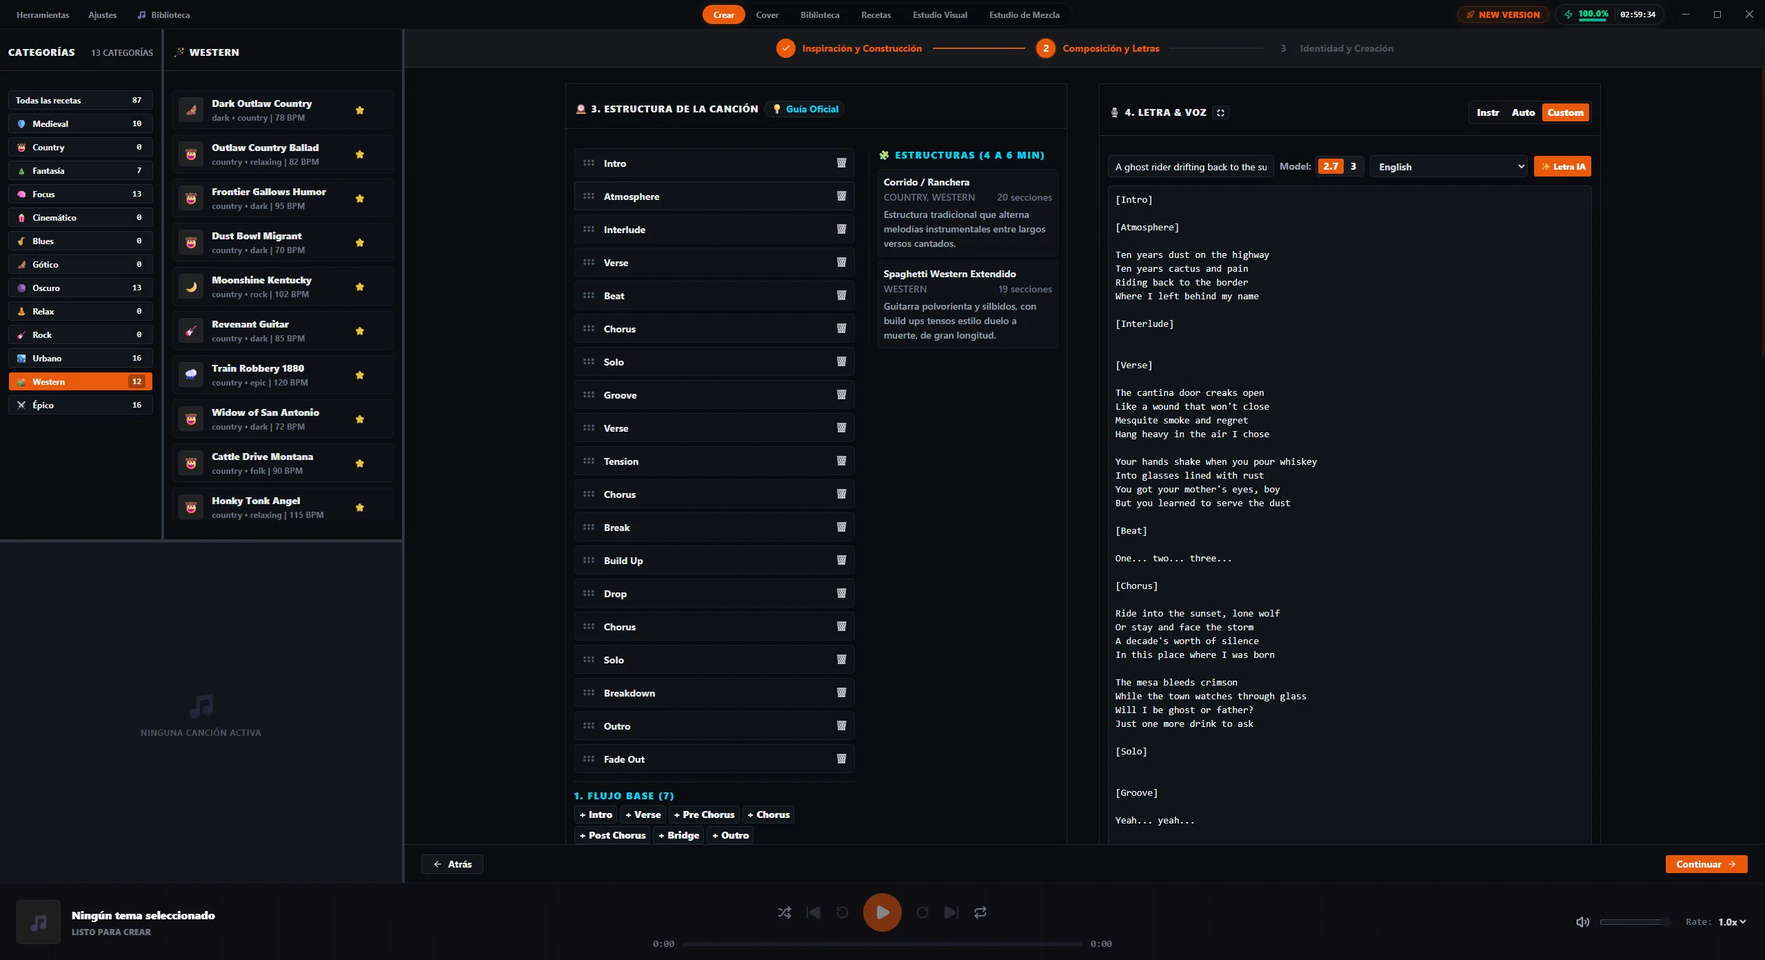
Task: Open the Ajustes menu
Action: [102, 14]
